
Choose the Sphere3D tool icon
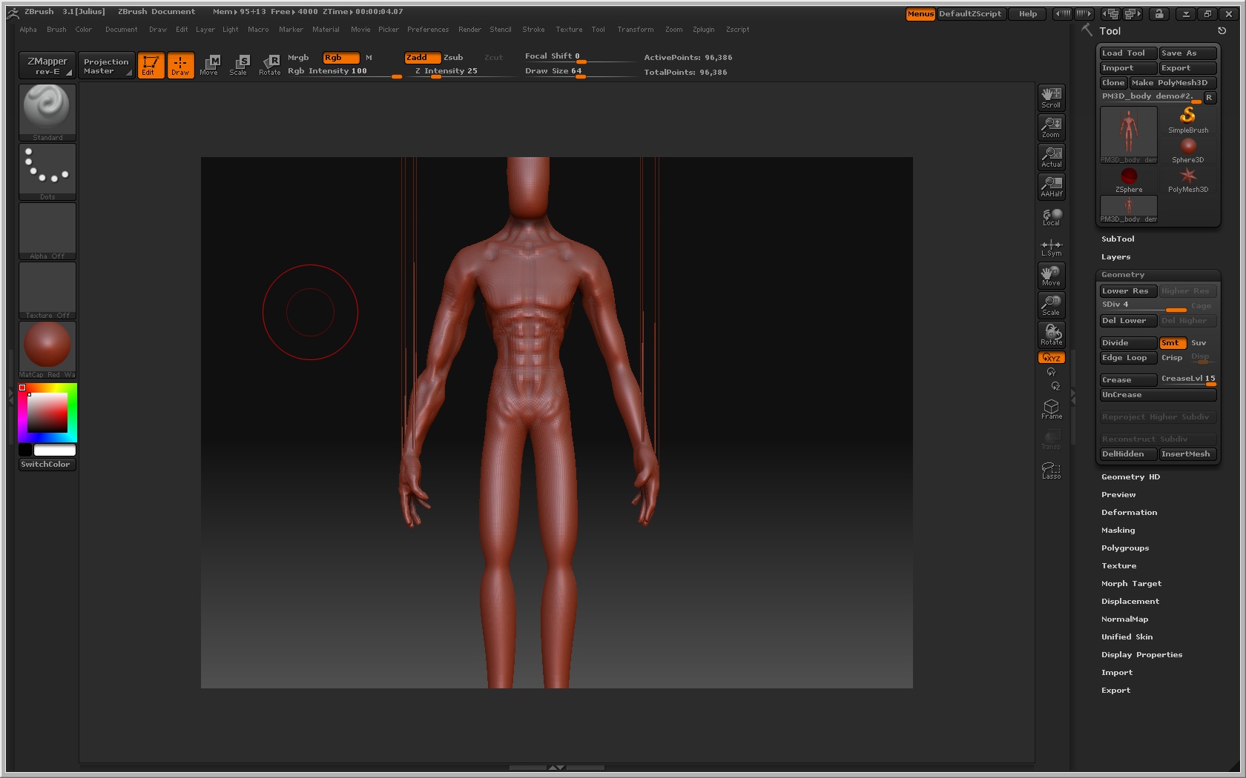click(1188, 150)
